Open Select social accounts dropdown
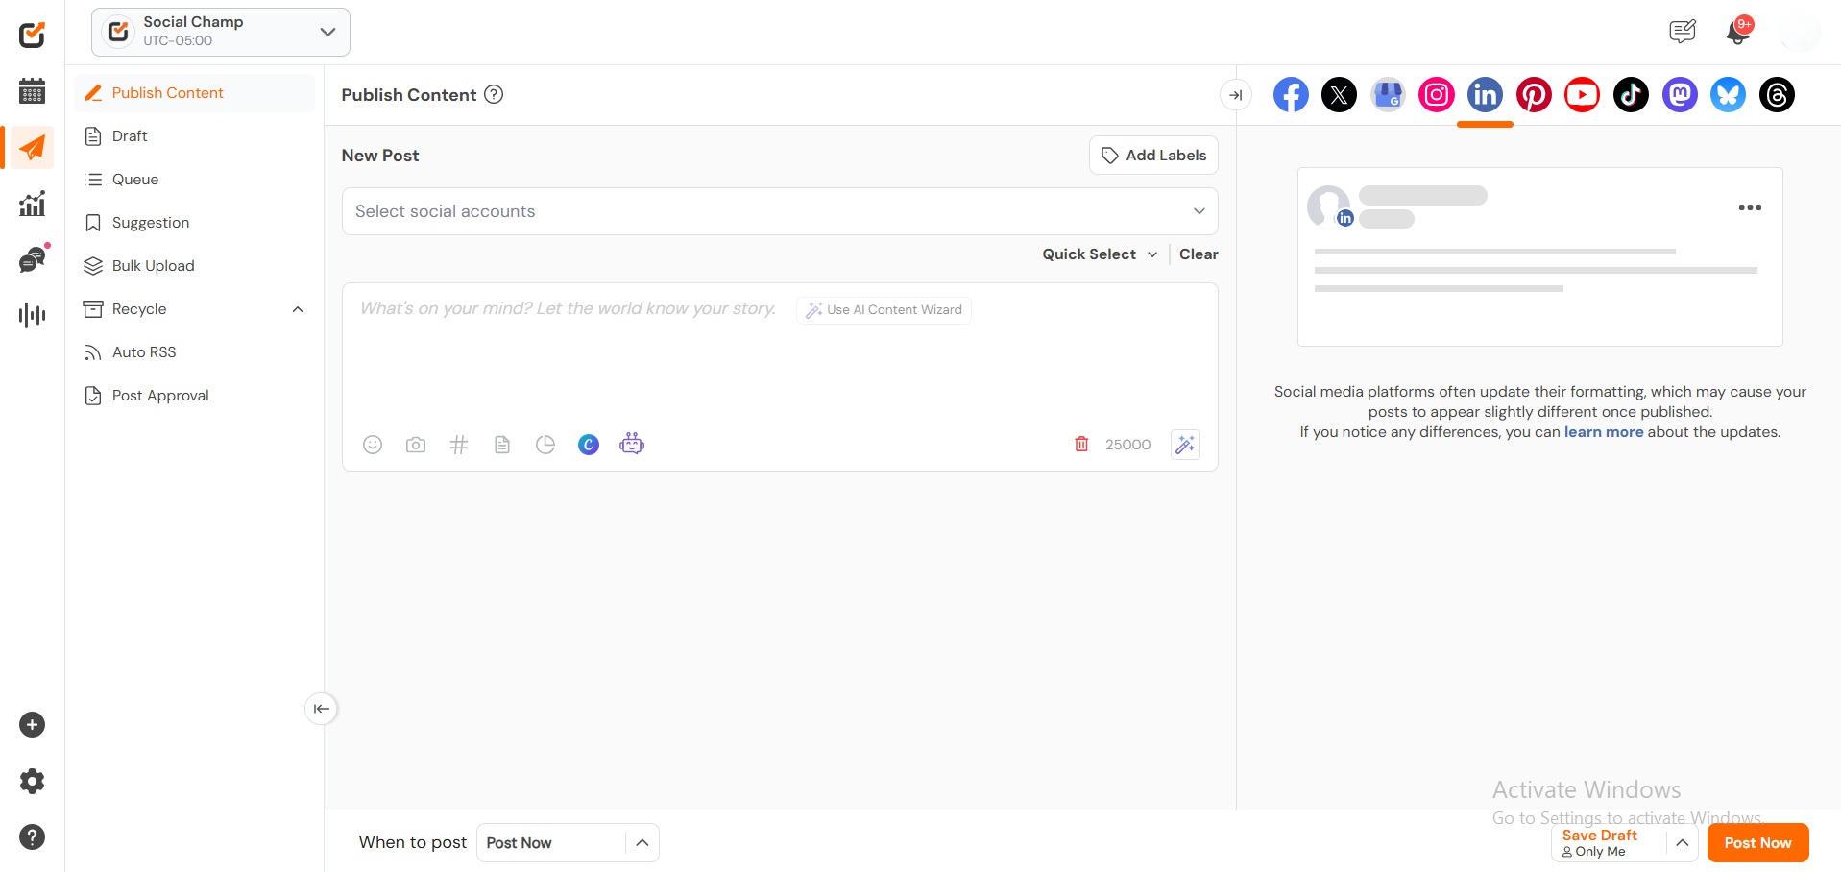 (779, 211)
